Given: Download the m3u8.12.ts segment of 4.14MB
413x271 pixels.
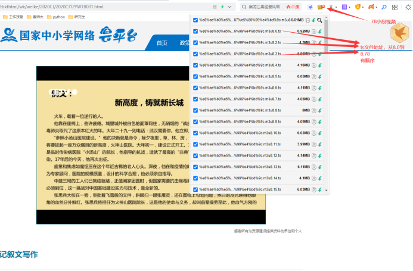Looking at the screenshot, I should (x=320, y=155).
